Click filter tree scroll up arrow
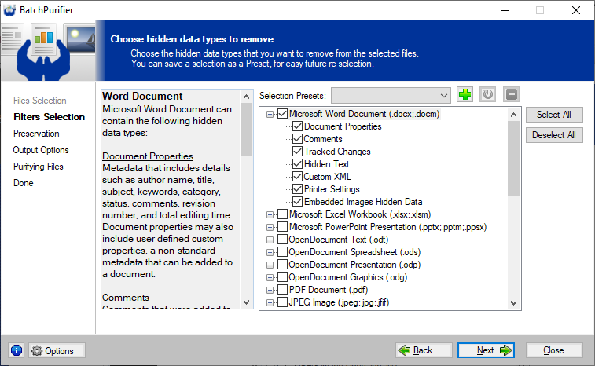 (514, 115)
